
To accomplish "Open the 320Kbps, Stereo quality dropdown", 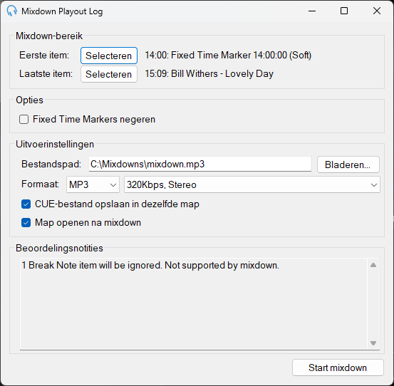I will click(x=252, y=184).
